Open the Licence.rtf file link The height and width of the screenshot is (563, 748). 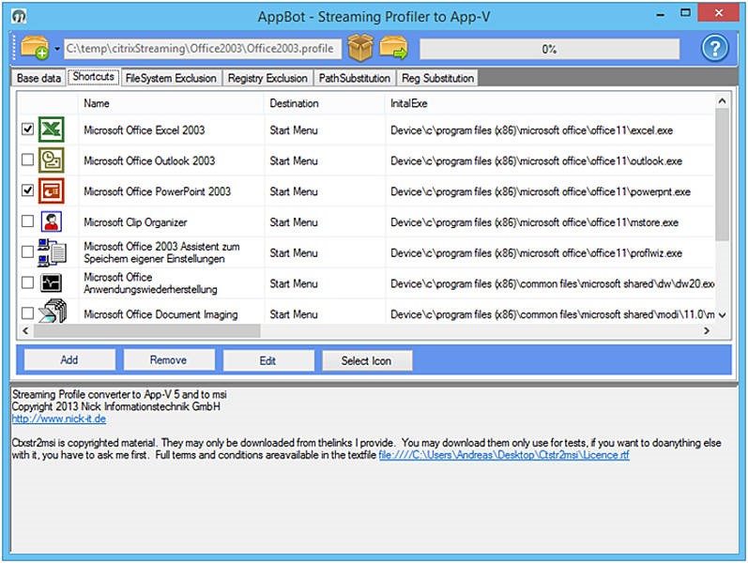click(504, 455)
